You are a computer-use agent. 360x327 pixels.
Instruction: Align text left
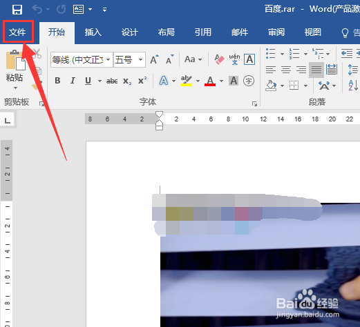point(271,70)
